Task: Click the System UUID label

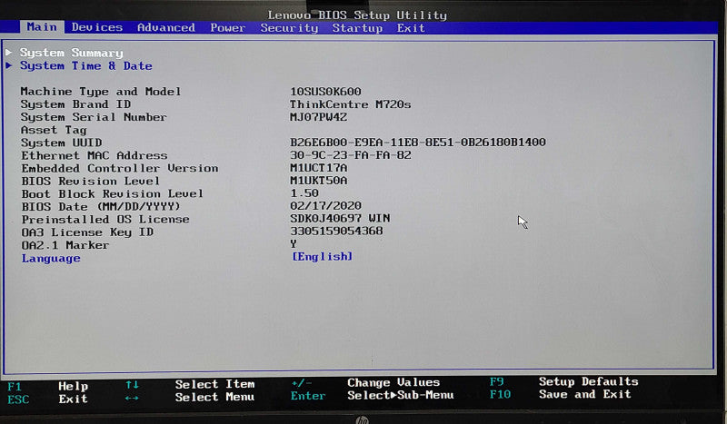Action: click(x=61, y=143)
